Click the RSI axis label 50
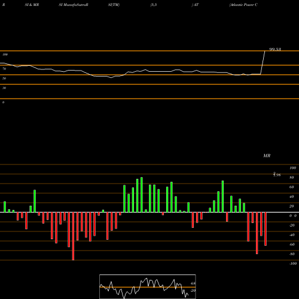Image resolution: width=299 pixels, height=299 pixels. pos(4,78)
